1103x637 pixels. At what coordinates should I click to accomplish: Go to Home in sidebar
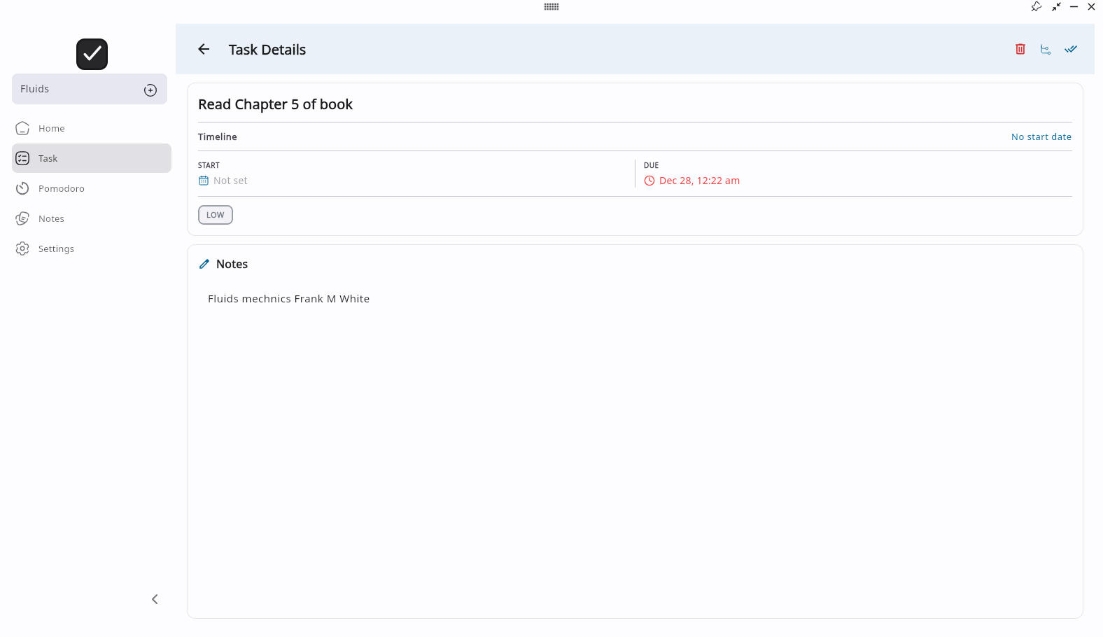92,128
